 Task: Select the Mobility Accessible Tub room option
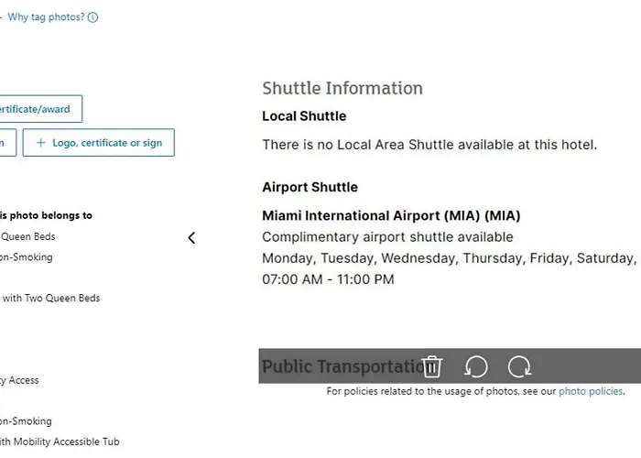tap(60, 442)
